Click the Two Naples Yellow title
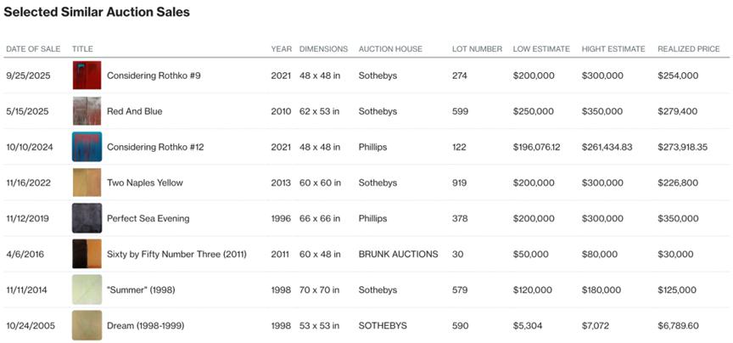Screen dimensions: 733x343 (144, 183)
